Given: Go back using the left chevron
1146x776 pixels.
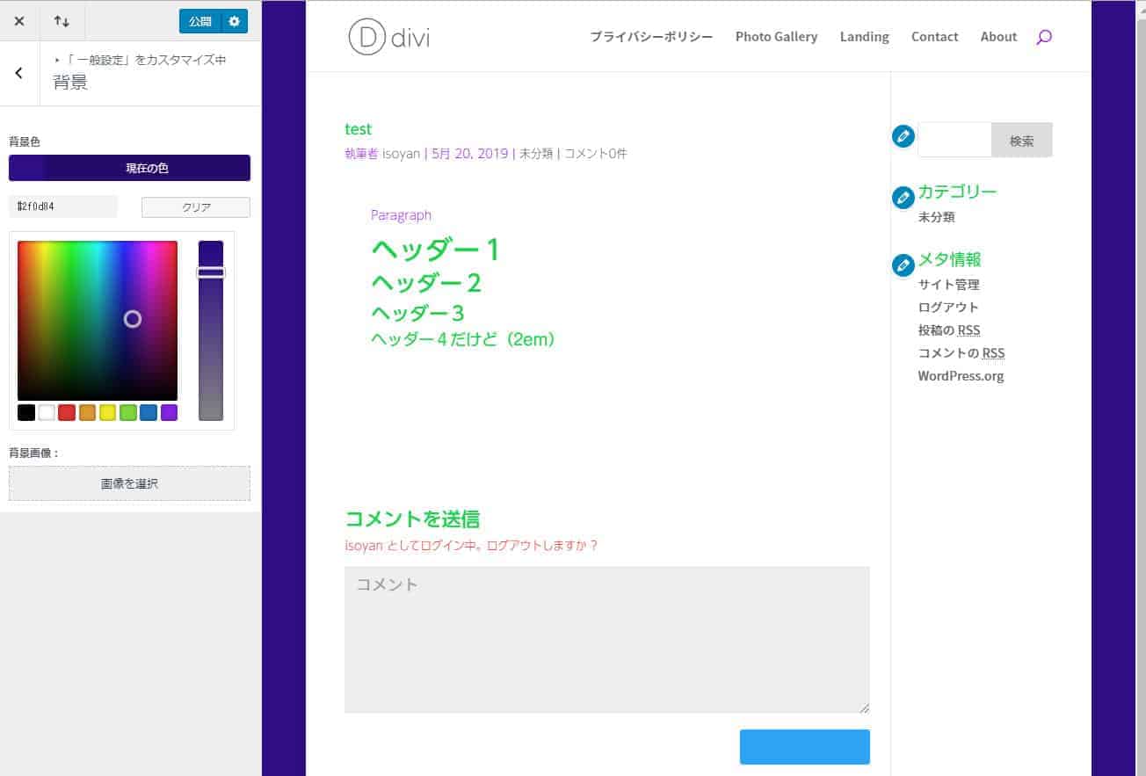Looking at the screenshot, I should (19, 73).
